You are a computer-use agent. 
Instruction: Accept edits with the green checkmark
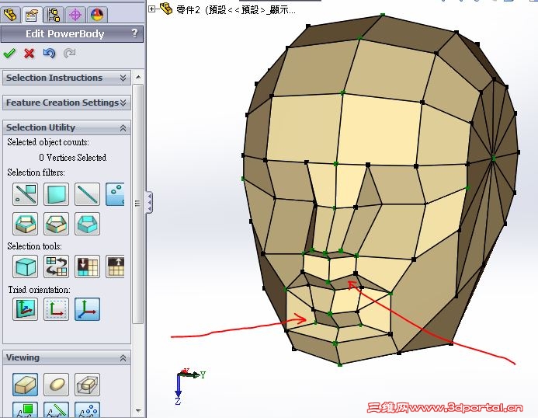pos(9,54)
